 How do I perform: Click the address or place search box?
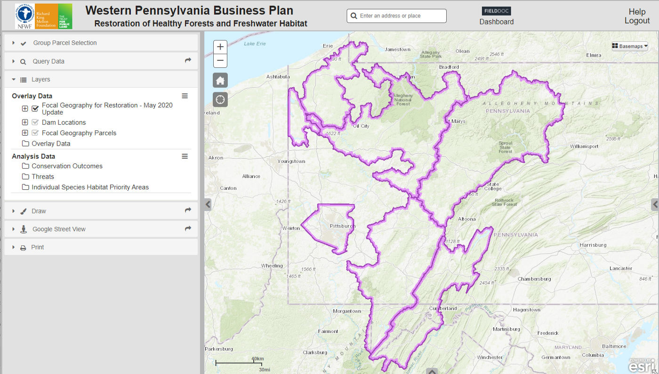coord(397,16)
